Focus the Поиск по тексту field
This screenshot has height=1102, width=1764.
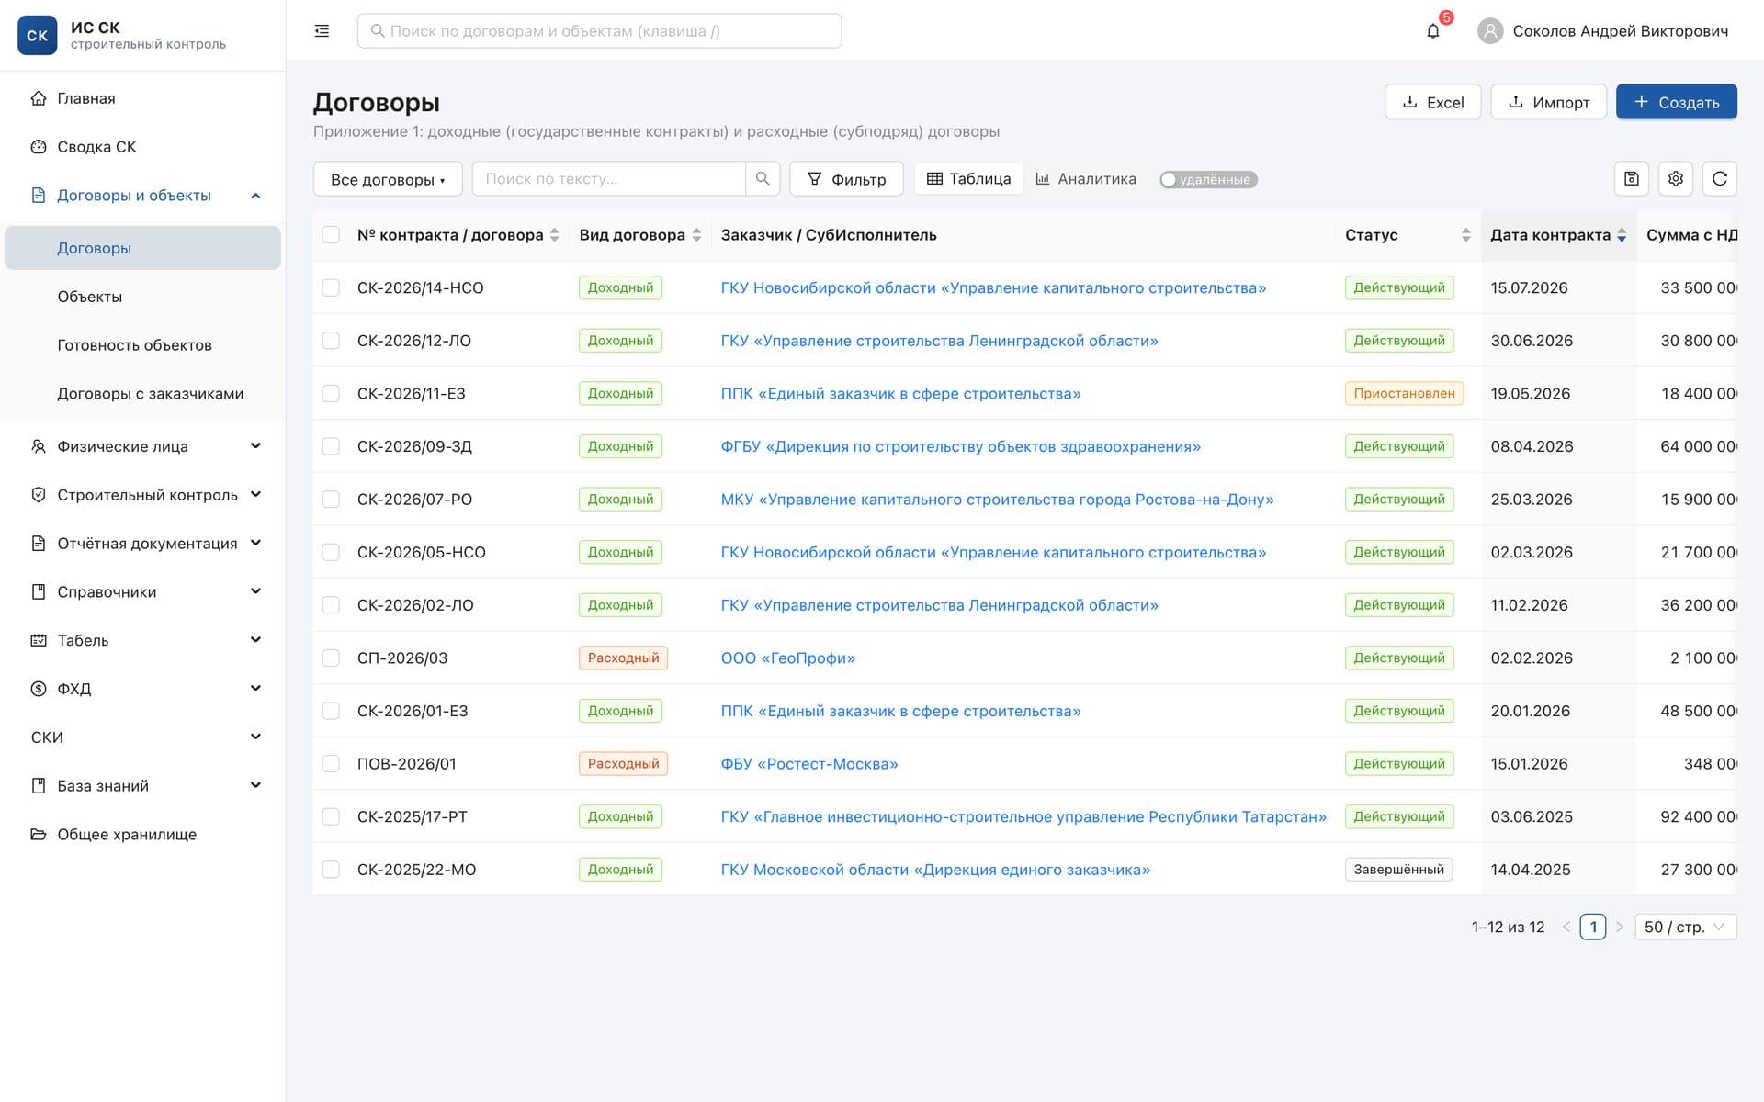coord(609,179)
